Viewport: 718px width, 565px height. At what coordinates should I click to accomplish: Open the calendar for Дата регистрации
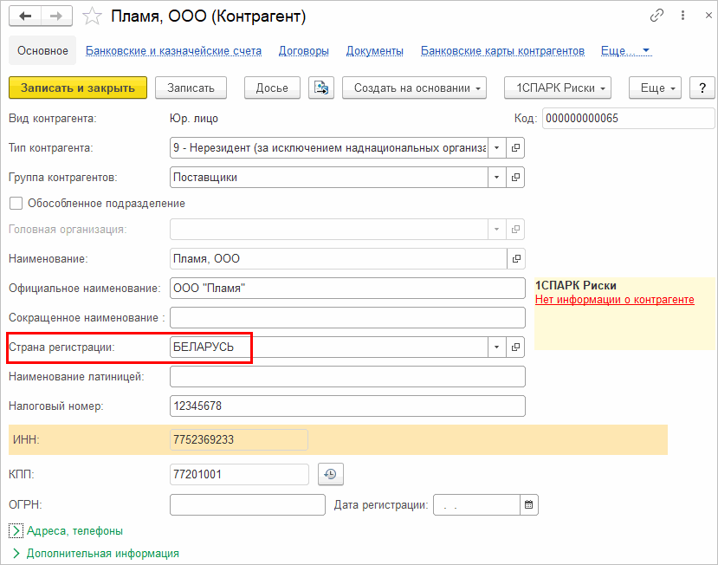click(x=529, y=504)
